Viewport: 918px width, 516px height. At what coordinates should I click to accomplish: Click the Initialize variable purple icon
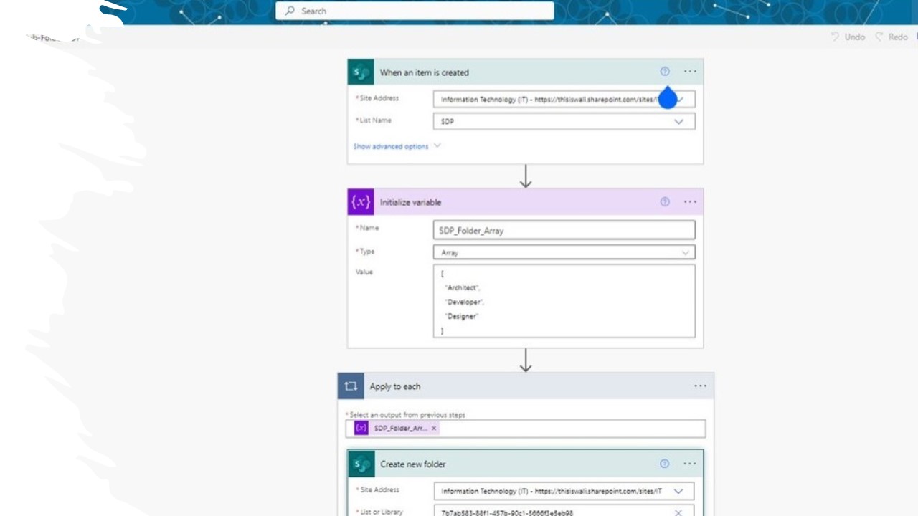click(x=361, y=202)
